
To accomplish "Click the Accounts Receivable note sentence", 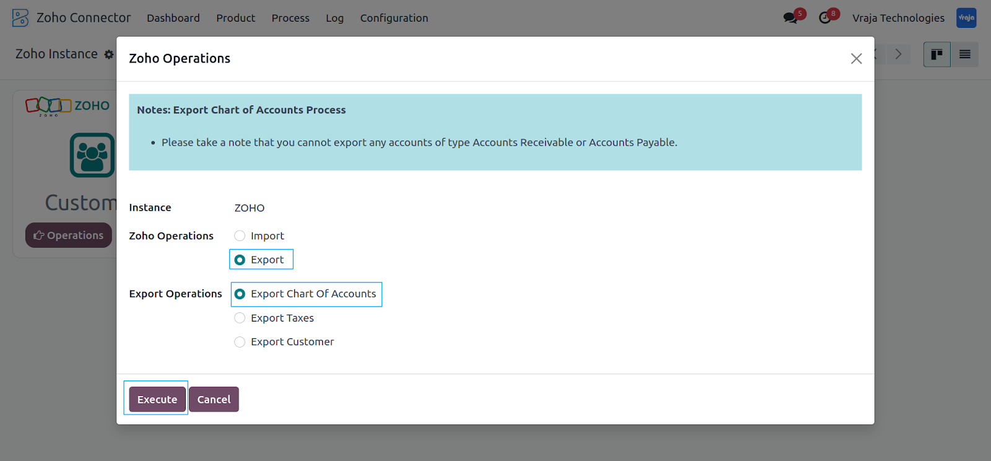I will (x=419, y=143).
